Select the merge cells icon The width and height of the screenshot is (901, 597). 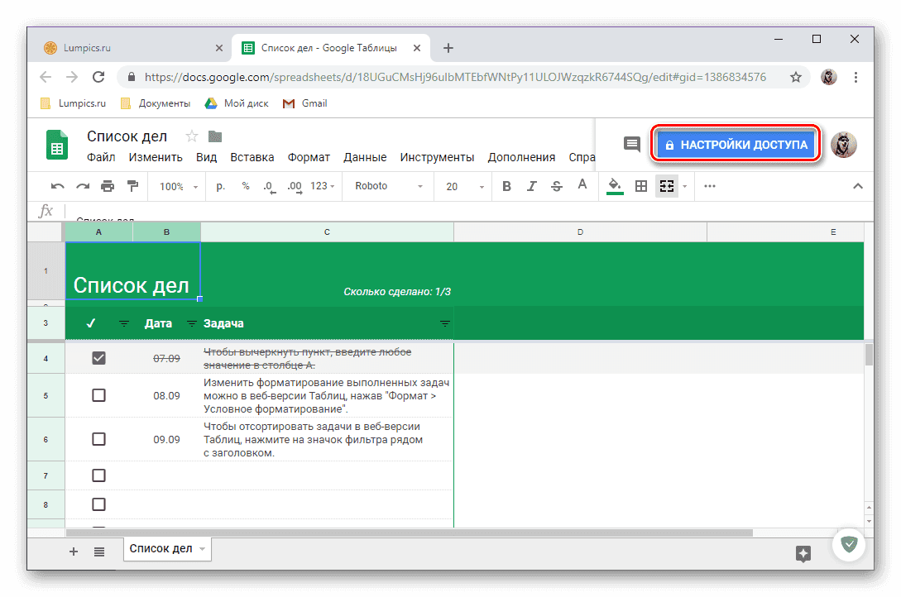(667, 186)
